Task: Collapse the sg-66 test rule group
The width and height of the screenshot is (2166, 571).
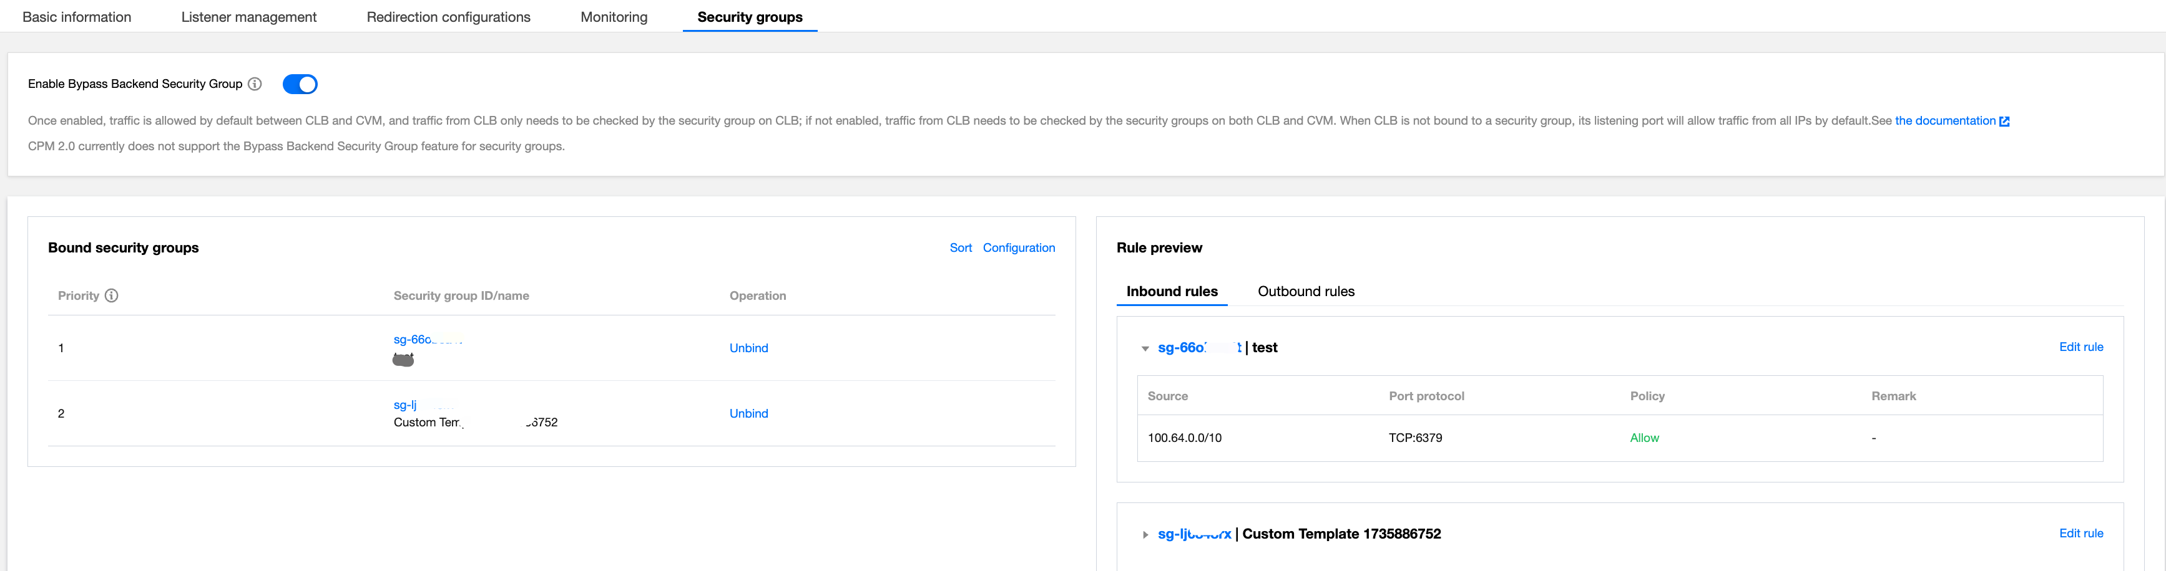Action: pos(1145,348)
